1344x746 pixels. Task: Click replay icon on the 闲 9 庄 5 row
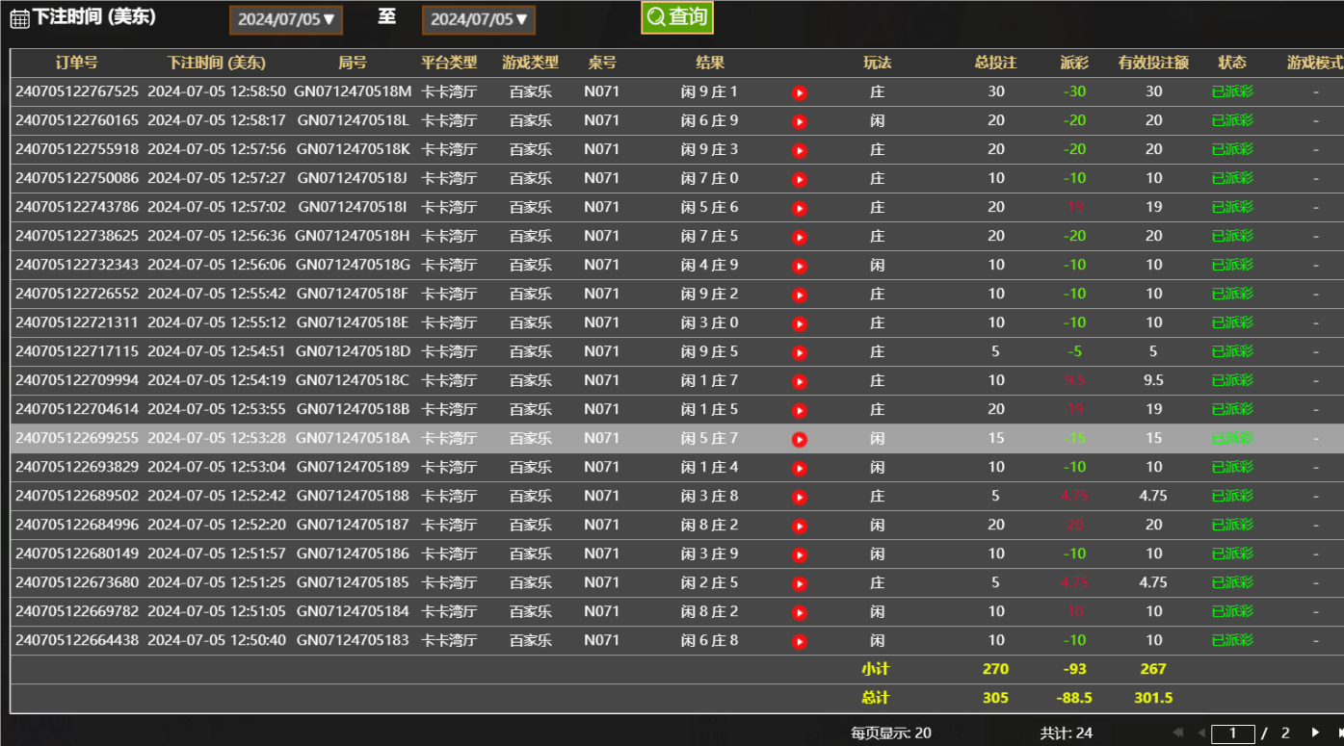point(799,351)
